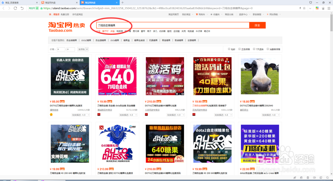Switch to the second 淘宝网热卖 tab
The width and height of the screenshot is (333, 181).
(59, 3)
